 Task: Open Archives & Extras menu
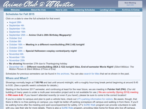[x=131, y=10]
